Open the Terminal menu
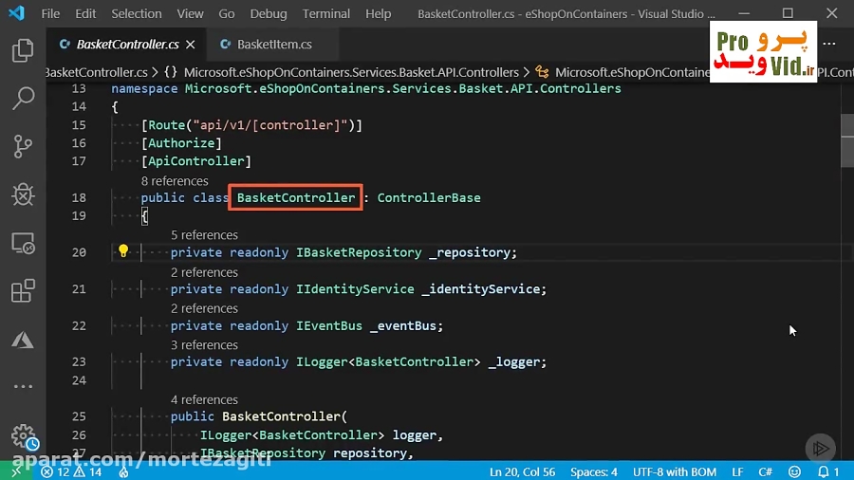 pos(326,13)
